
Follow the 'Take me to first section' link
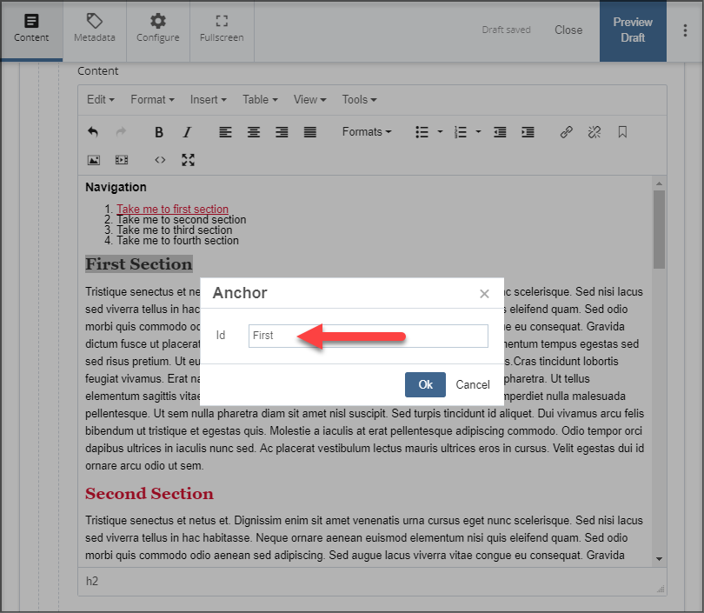point(172,209)
